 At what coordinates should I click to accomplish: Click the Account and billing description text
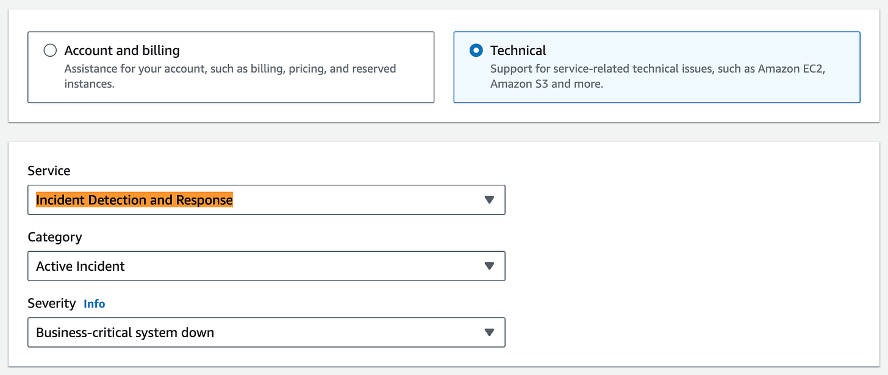click(230, 76)
